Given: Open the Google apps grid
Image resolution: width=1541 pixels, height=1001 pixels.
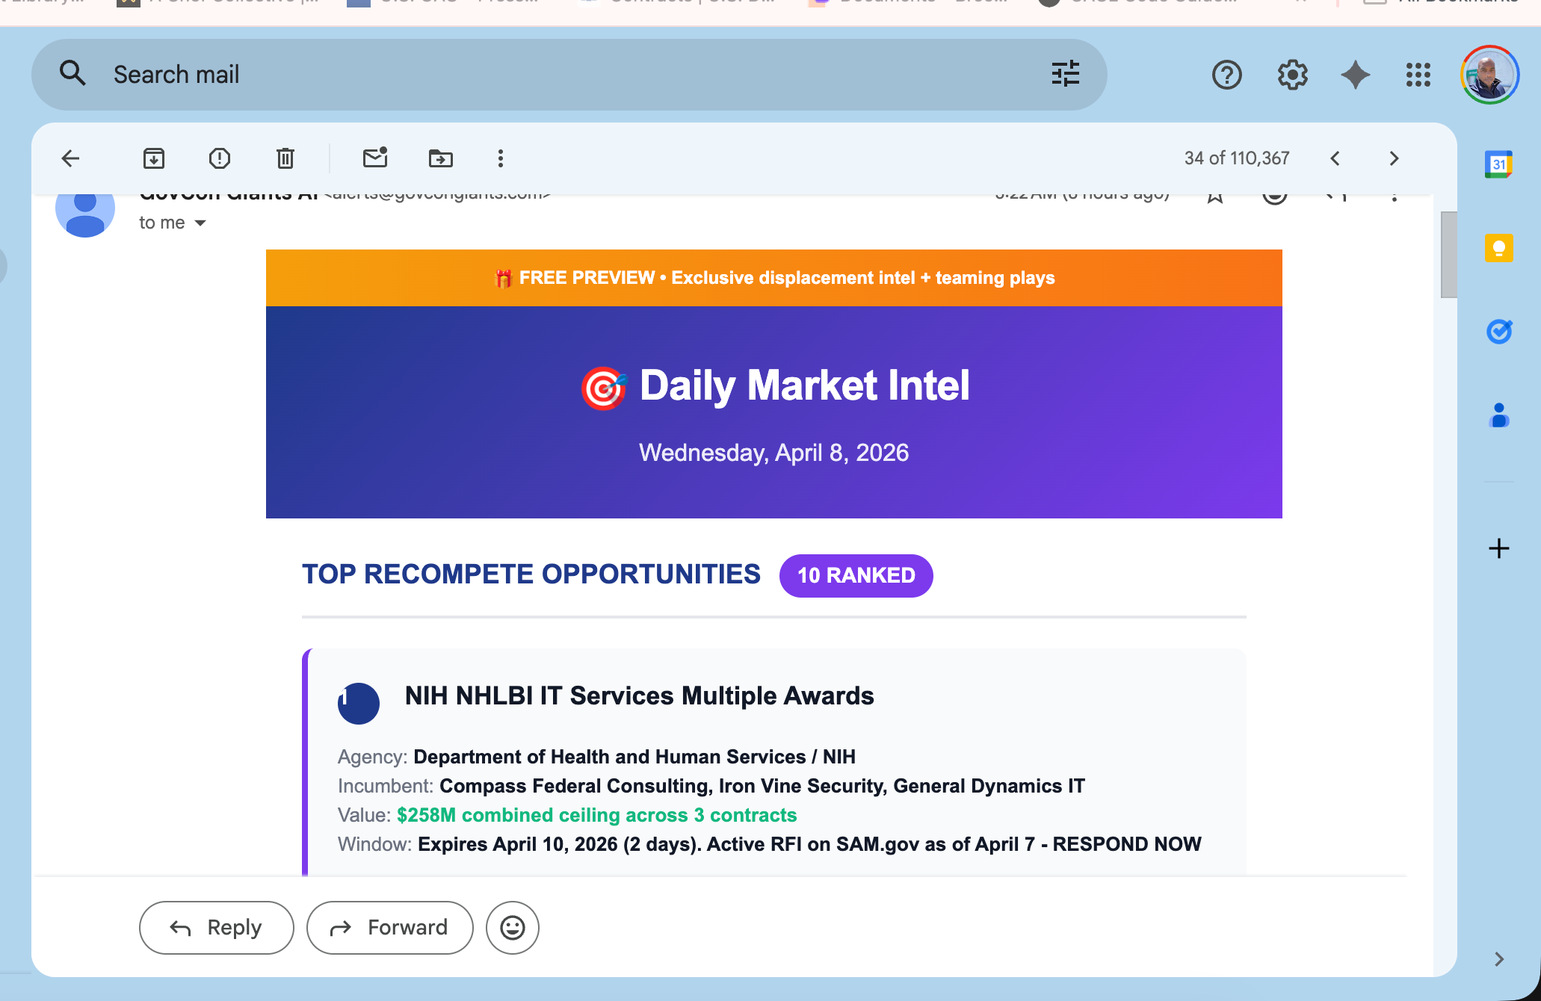Looking at the screenshot, I should pyautogui.click(x=1418, y=75).
